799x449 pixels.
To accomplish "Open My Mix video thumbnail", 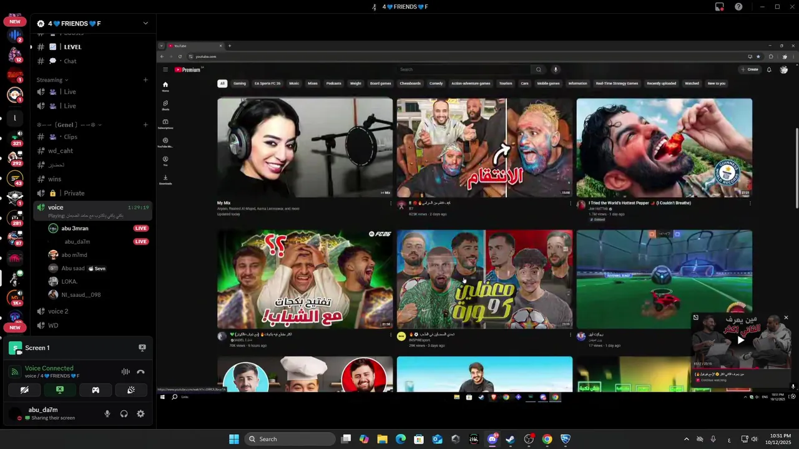I will pyautogui.click(x=305, y=148).
